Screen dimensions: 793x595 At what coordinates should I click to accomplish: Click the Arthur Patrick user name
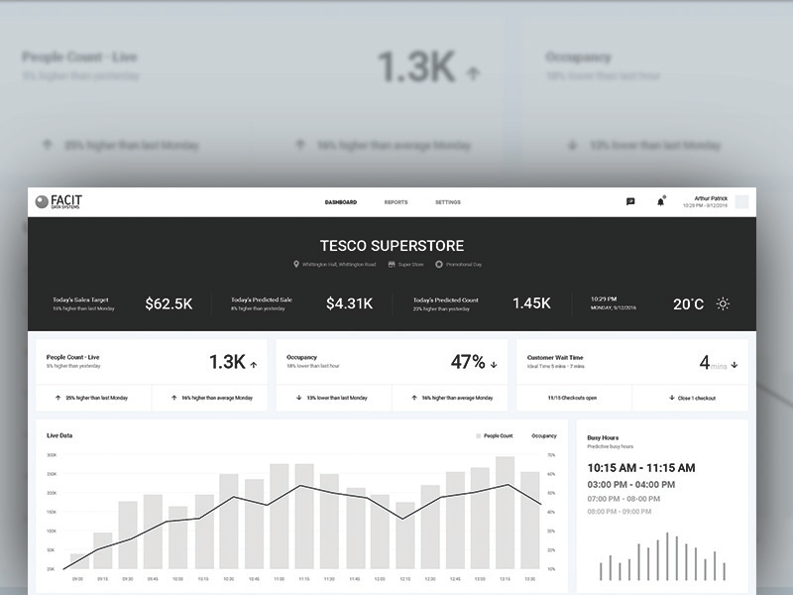(x=711, y=198)
